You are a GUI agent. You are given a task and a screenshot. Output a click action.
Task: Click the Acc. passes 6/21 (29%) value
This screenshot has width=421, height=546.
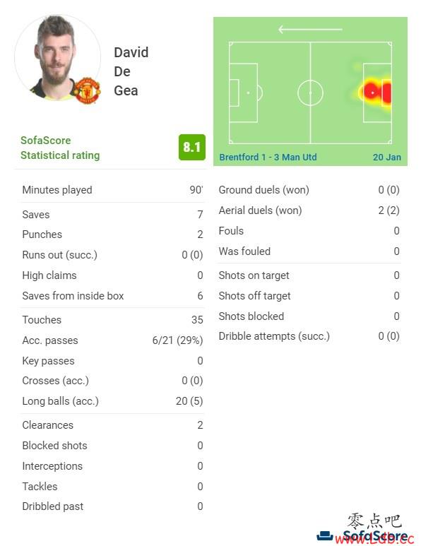tap(177, 340)
